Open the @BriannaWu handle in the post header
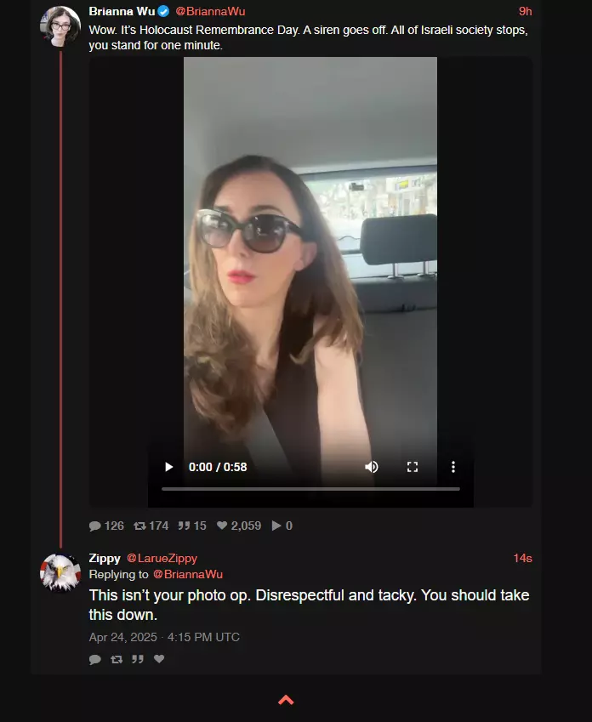Image resolution: width=592 pixels, height=722 pixels. click(x=211, y=12)
